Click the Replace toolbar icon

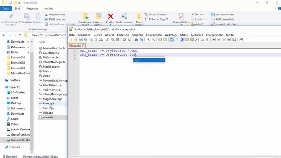tap(141, 39)
